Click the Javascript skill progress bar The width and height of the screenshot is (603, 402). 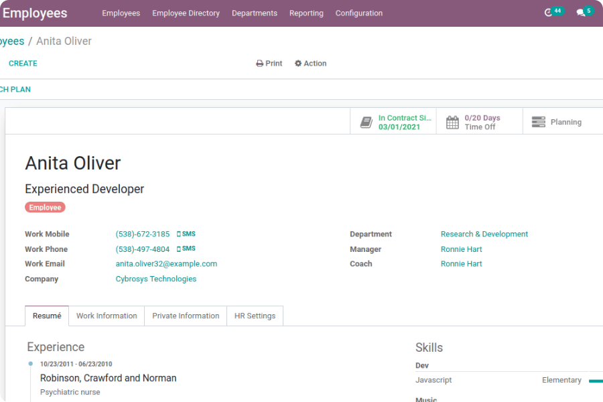[595, 381]
